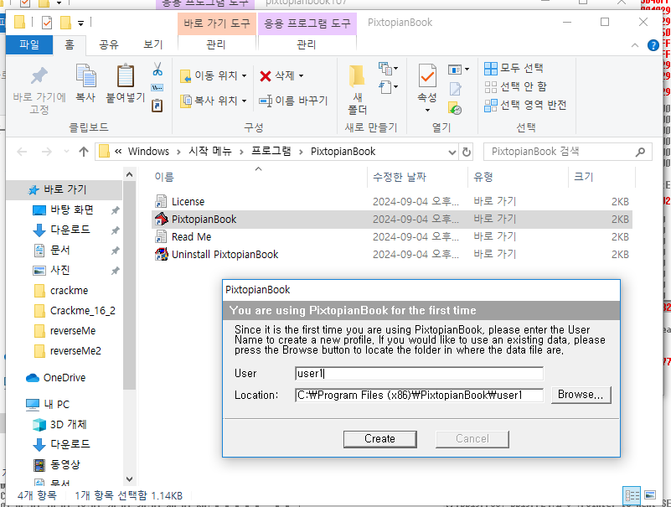Click the Cancel button in the dialog
Screen dimensions: 671x507
click(x=472, y=439)
